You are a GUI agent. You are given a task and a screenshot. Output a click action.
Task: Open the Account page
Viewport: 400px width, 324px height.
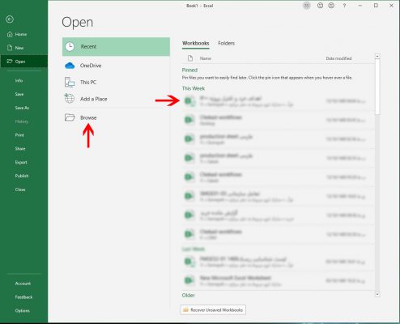pos(23,283)
